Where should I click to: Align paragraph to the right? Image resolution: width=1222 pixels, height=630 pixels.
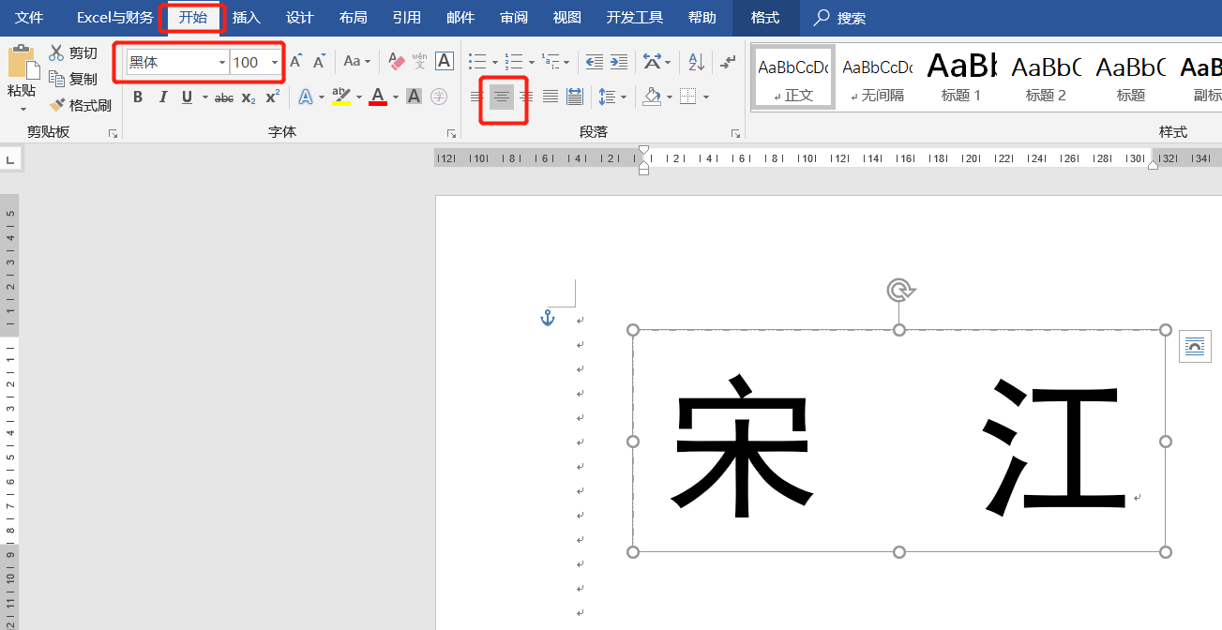[x=526, y=97]
